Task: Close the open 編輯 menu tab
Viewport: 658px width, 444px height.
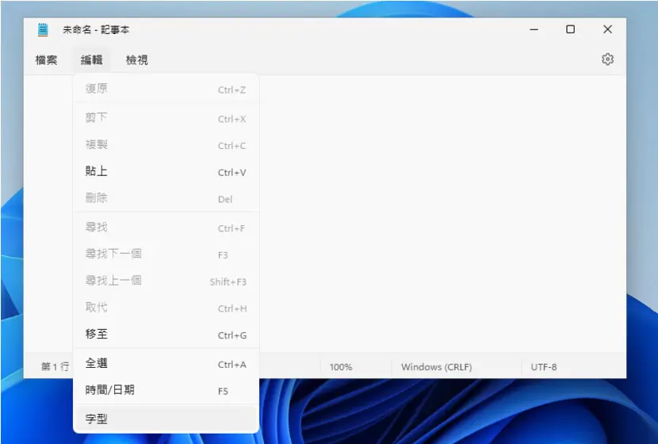Action: click(91, 60)
